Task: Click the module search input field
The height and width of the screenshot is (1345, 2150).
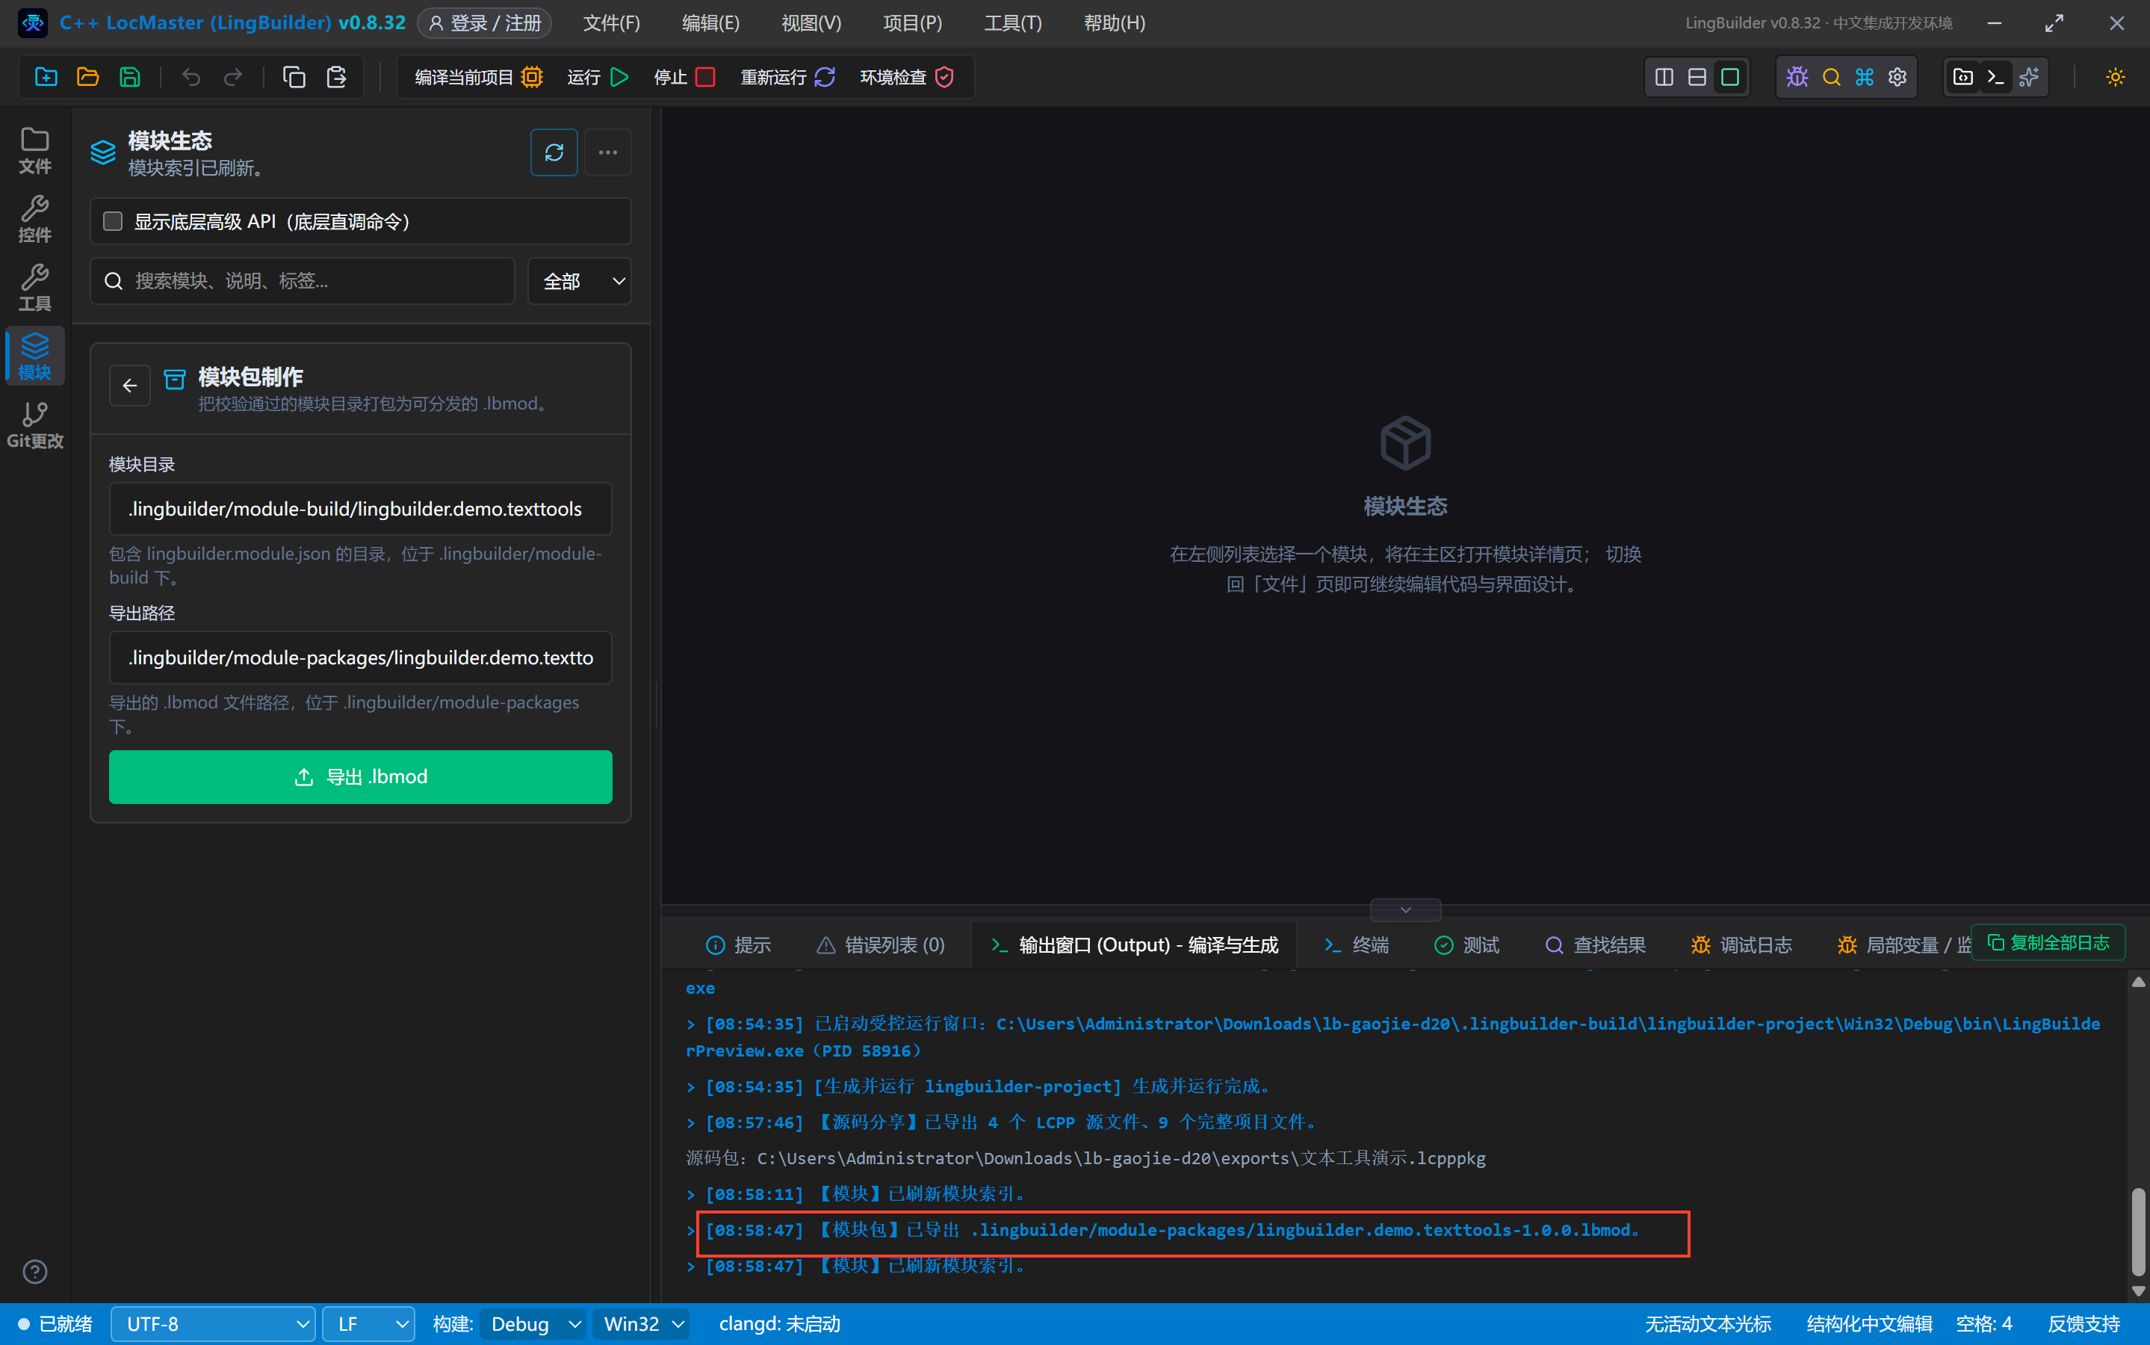Action: coord(303,281)
